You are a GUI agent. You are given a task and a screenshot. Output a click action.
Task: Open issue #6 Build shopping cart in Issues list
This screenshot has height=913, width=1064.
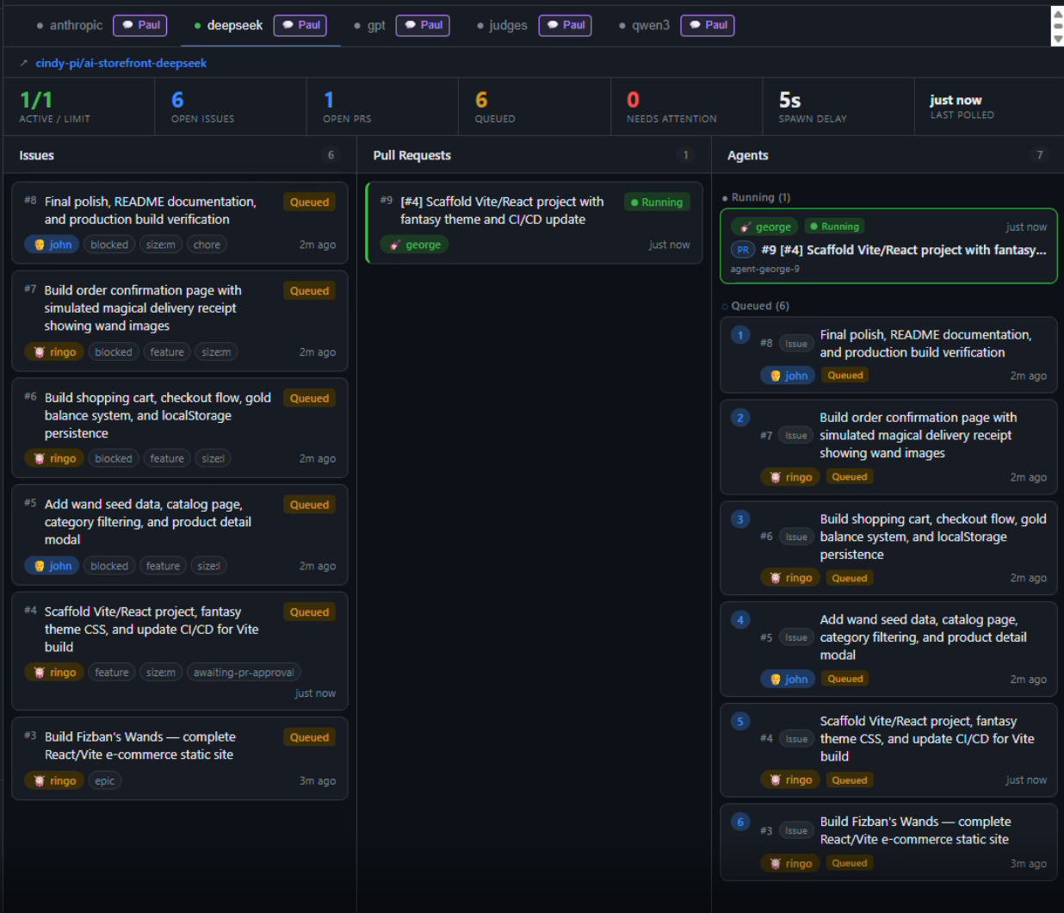point(180,427)
